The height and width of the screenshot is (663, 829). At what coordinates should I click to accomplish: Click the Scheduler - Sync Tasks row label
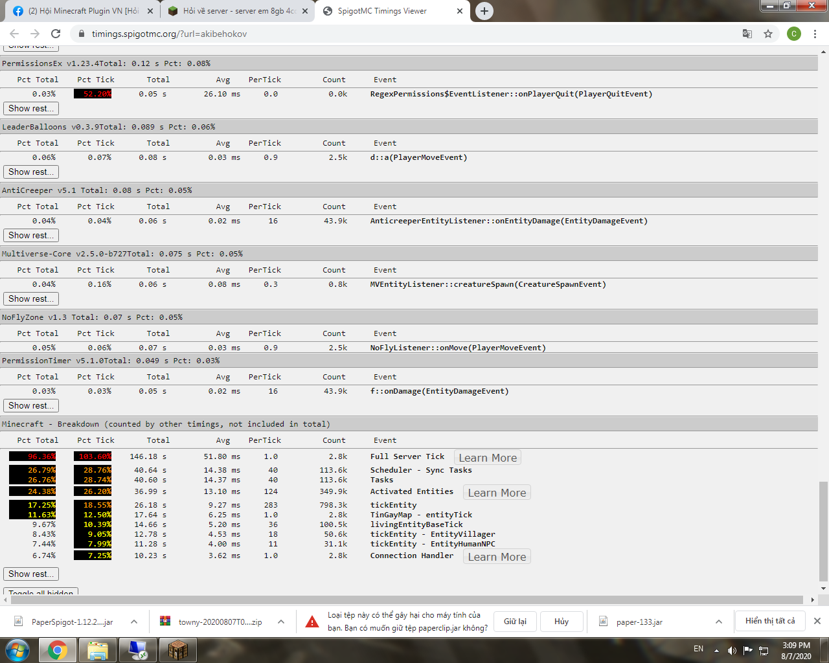click(x=421, y=470)
